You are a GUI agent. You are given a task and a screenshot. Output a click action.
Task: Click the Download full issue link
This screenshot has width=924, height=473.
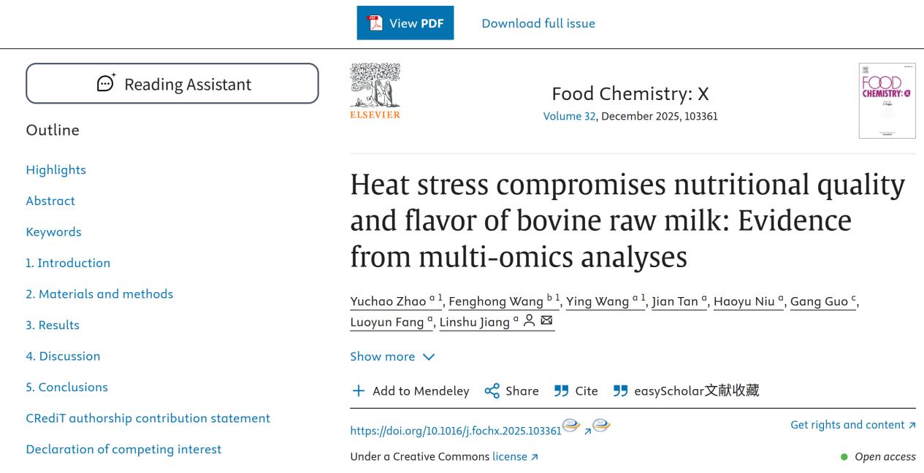(538, 23)
